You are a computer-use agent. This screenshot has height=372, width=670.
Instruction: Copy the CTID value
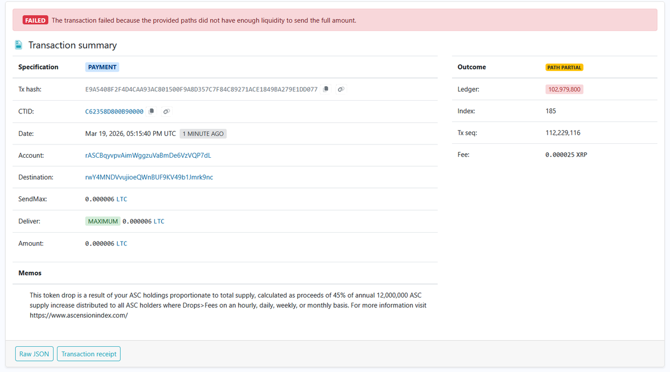(x=151, y=112)
